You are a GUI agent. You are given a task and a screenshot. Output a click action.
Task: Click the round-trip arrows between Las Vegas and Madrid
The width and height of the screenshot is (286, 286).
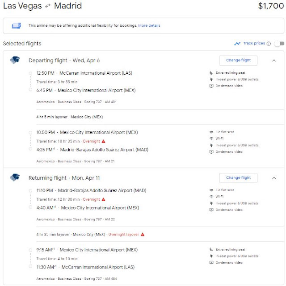(x=48, y=6)
